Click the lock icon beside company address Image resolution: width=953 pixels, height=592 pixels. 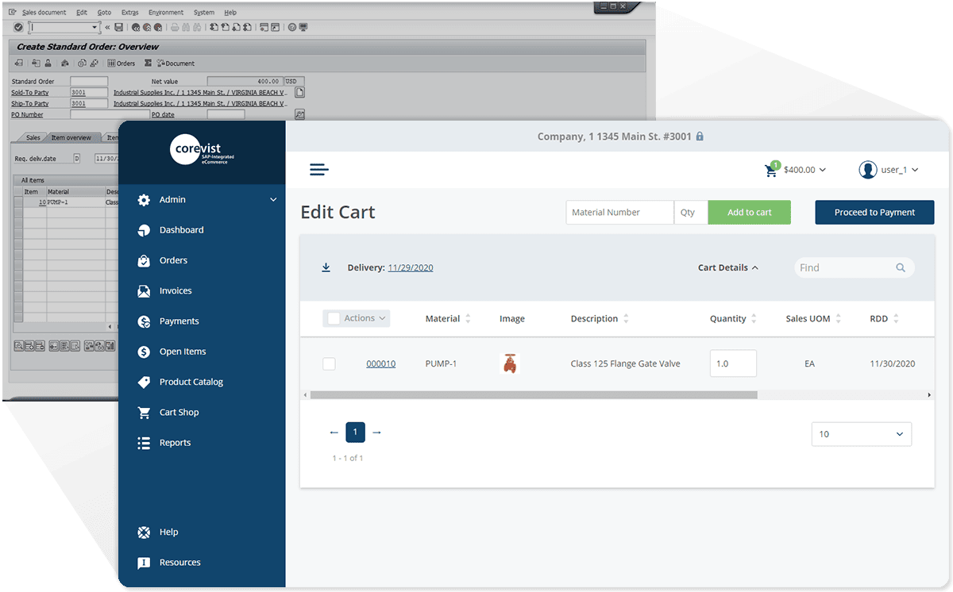(x=700, y=136)
